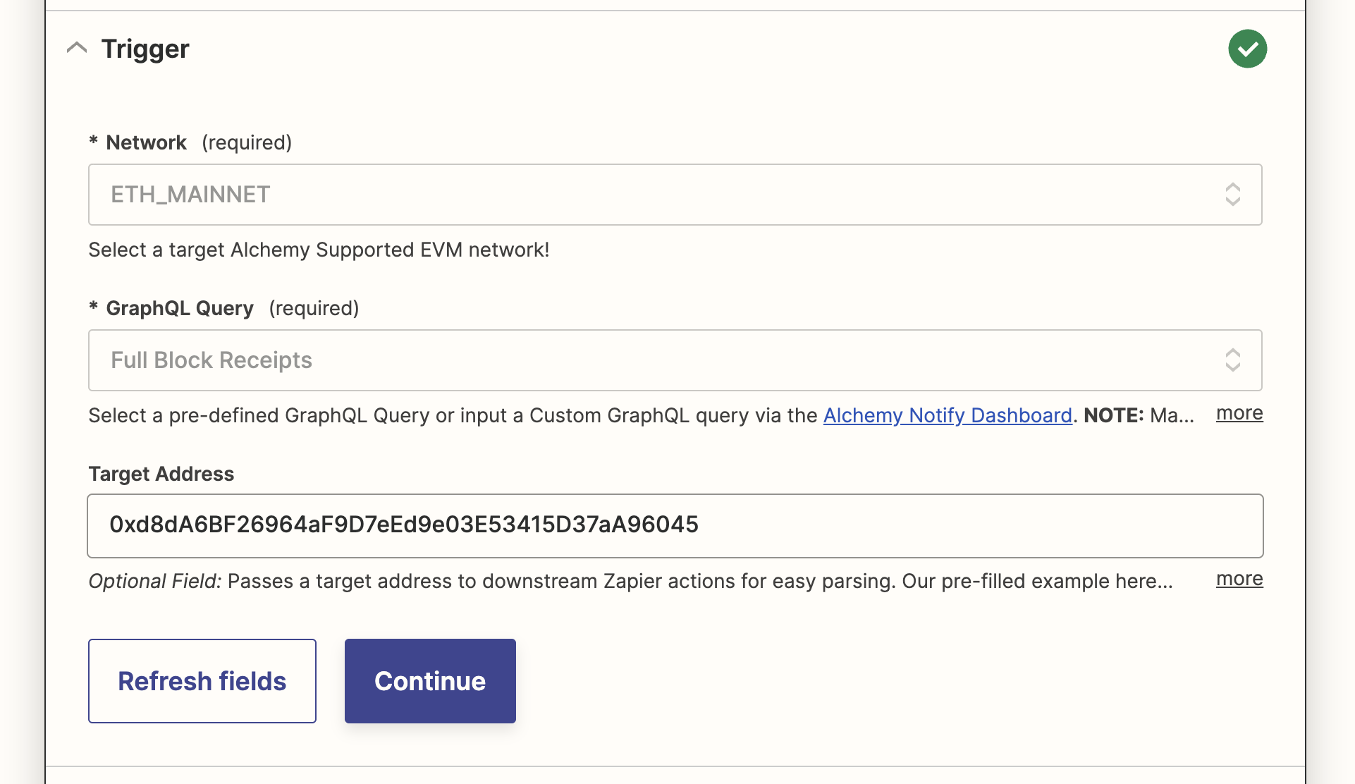This screenshot has height=784, width=1355.
Task: Click the bold NOTE text in GraphQL description
Action: point(1113,415)
